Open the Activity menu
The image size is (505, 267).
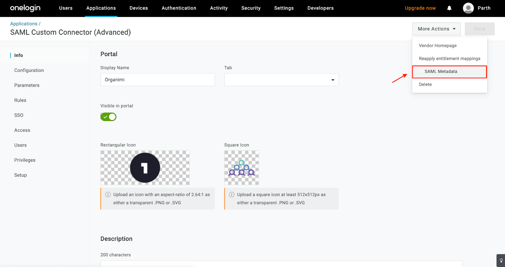point(219,8)
